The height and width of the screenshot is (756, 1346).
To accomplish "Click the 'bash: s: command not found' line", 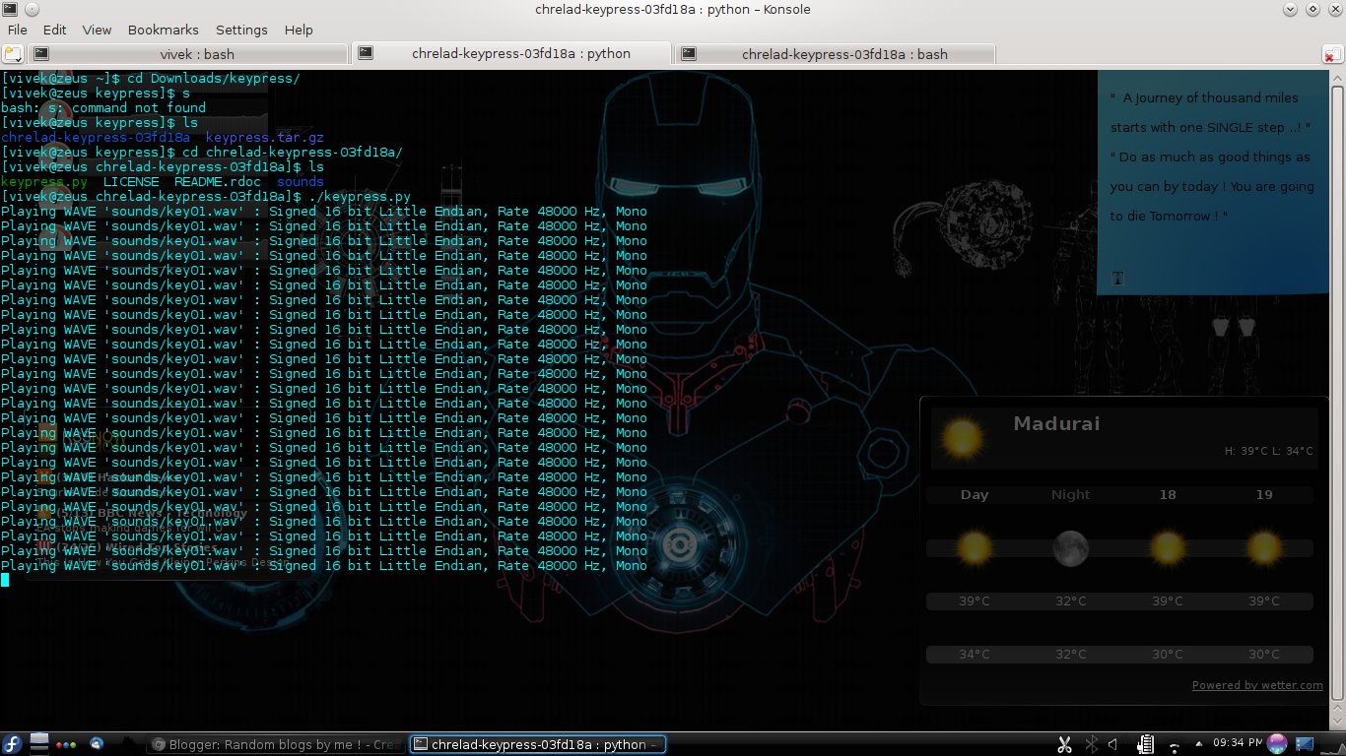I will coord(103,108).
